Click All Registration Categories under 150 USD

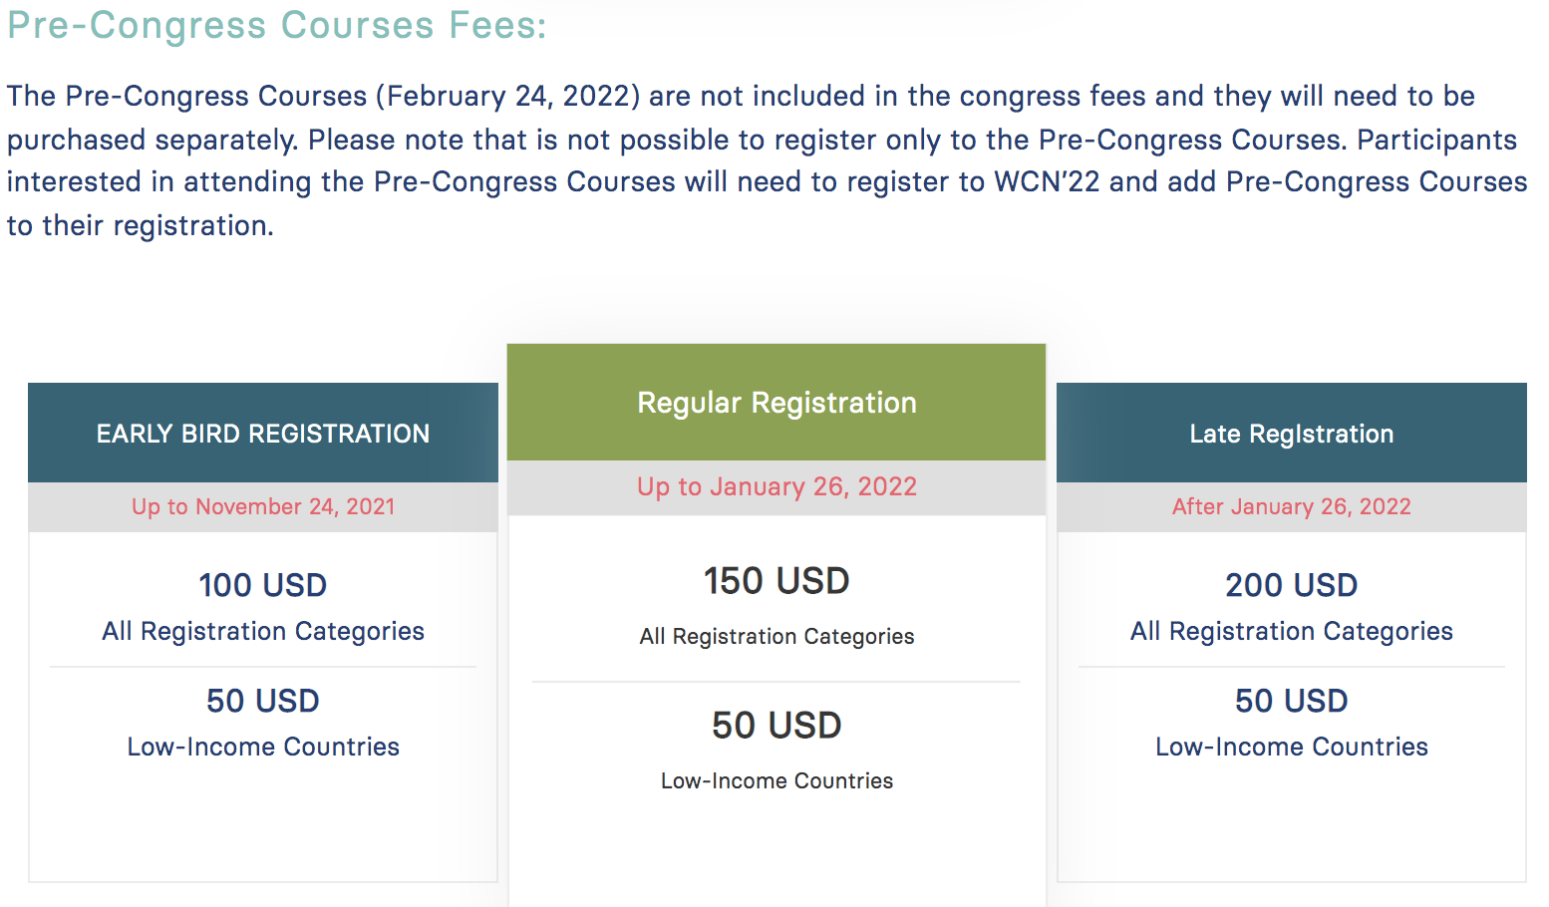coord(776,637)
